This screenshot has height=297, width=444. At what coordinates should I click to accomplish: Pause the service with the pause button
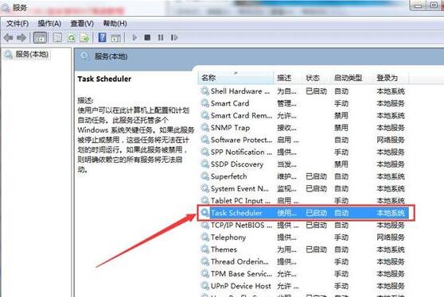point(161,37)
